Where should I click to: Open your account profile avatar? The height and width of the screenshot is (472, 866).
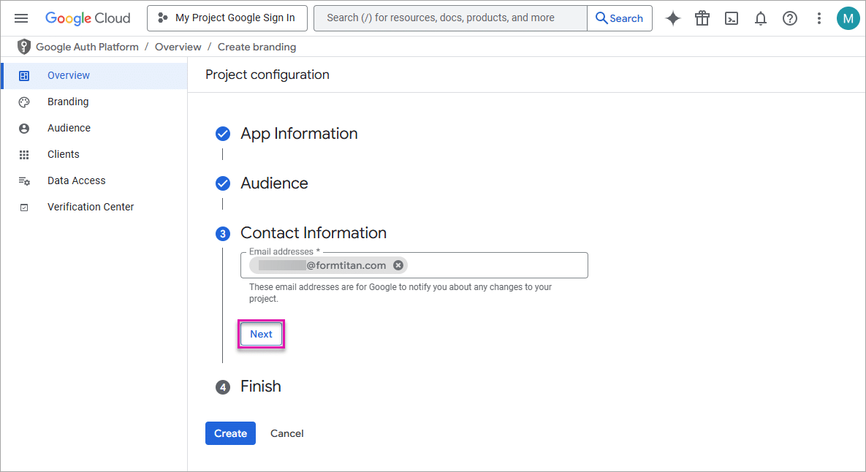(848, 18)
